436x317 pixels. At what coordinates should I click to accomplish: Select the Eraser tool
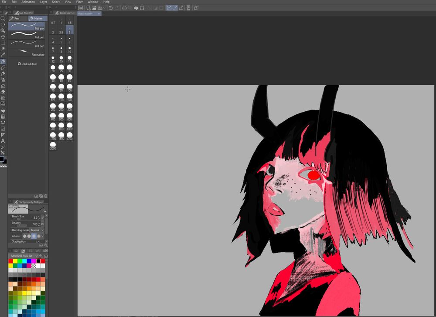click(3, 91)
